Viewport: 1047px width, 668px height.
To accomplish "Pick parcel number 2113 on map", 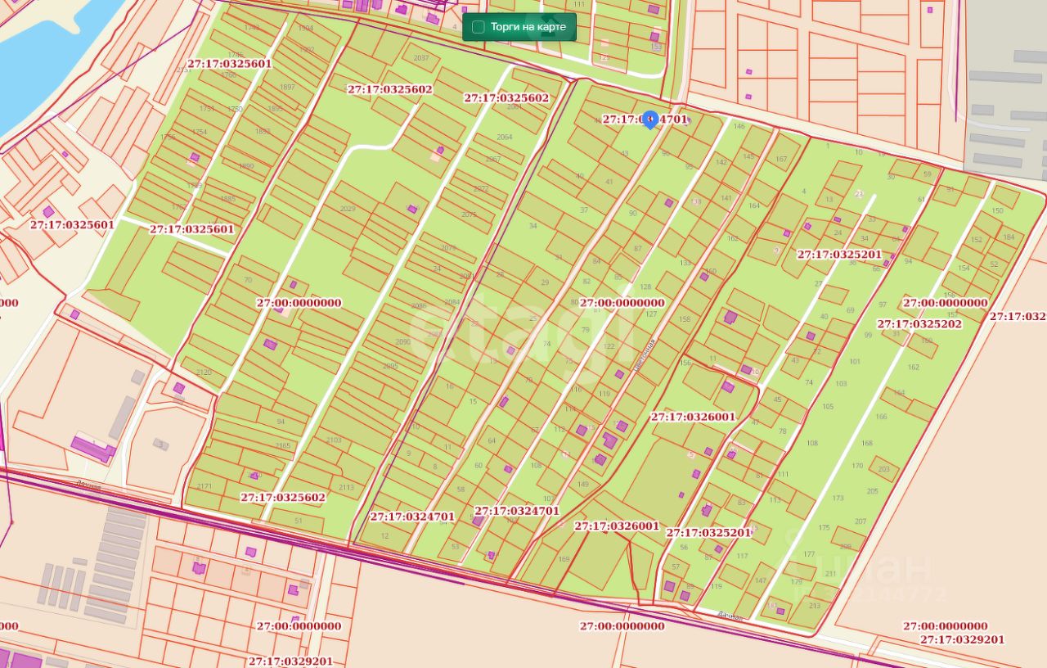I will (x=346, y=487).
